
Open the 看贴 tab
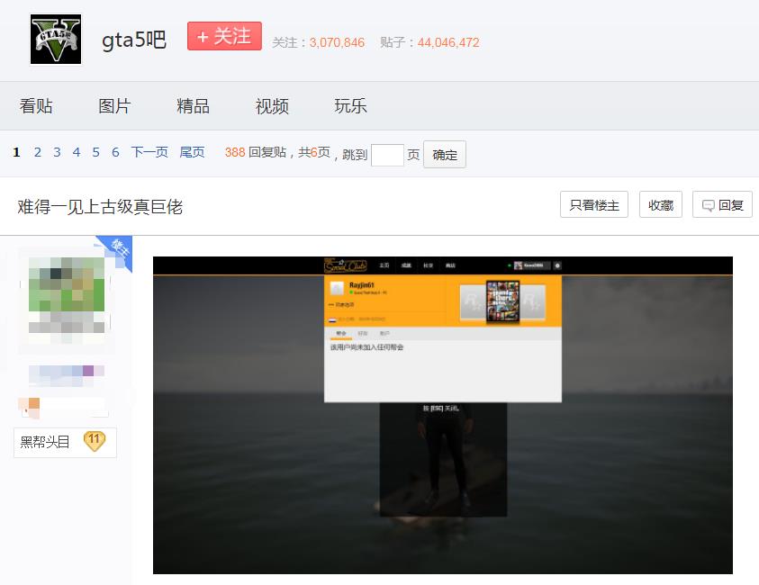click(36, 106)
